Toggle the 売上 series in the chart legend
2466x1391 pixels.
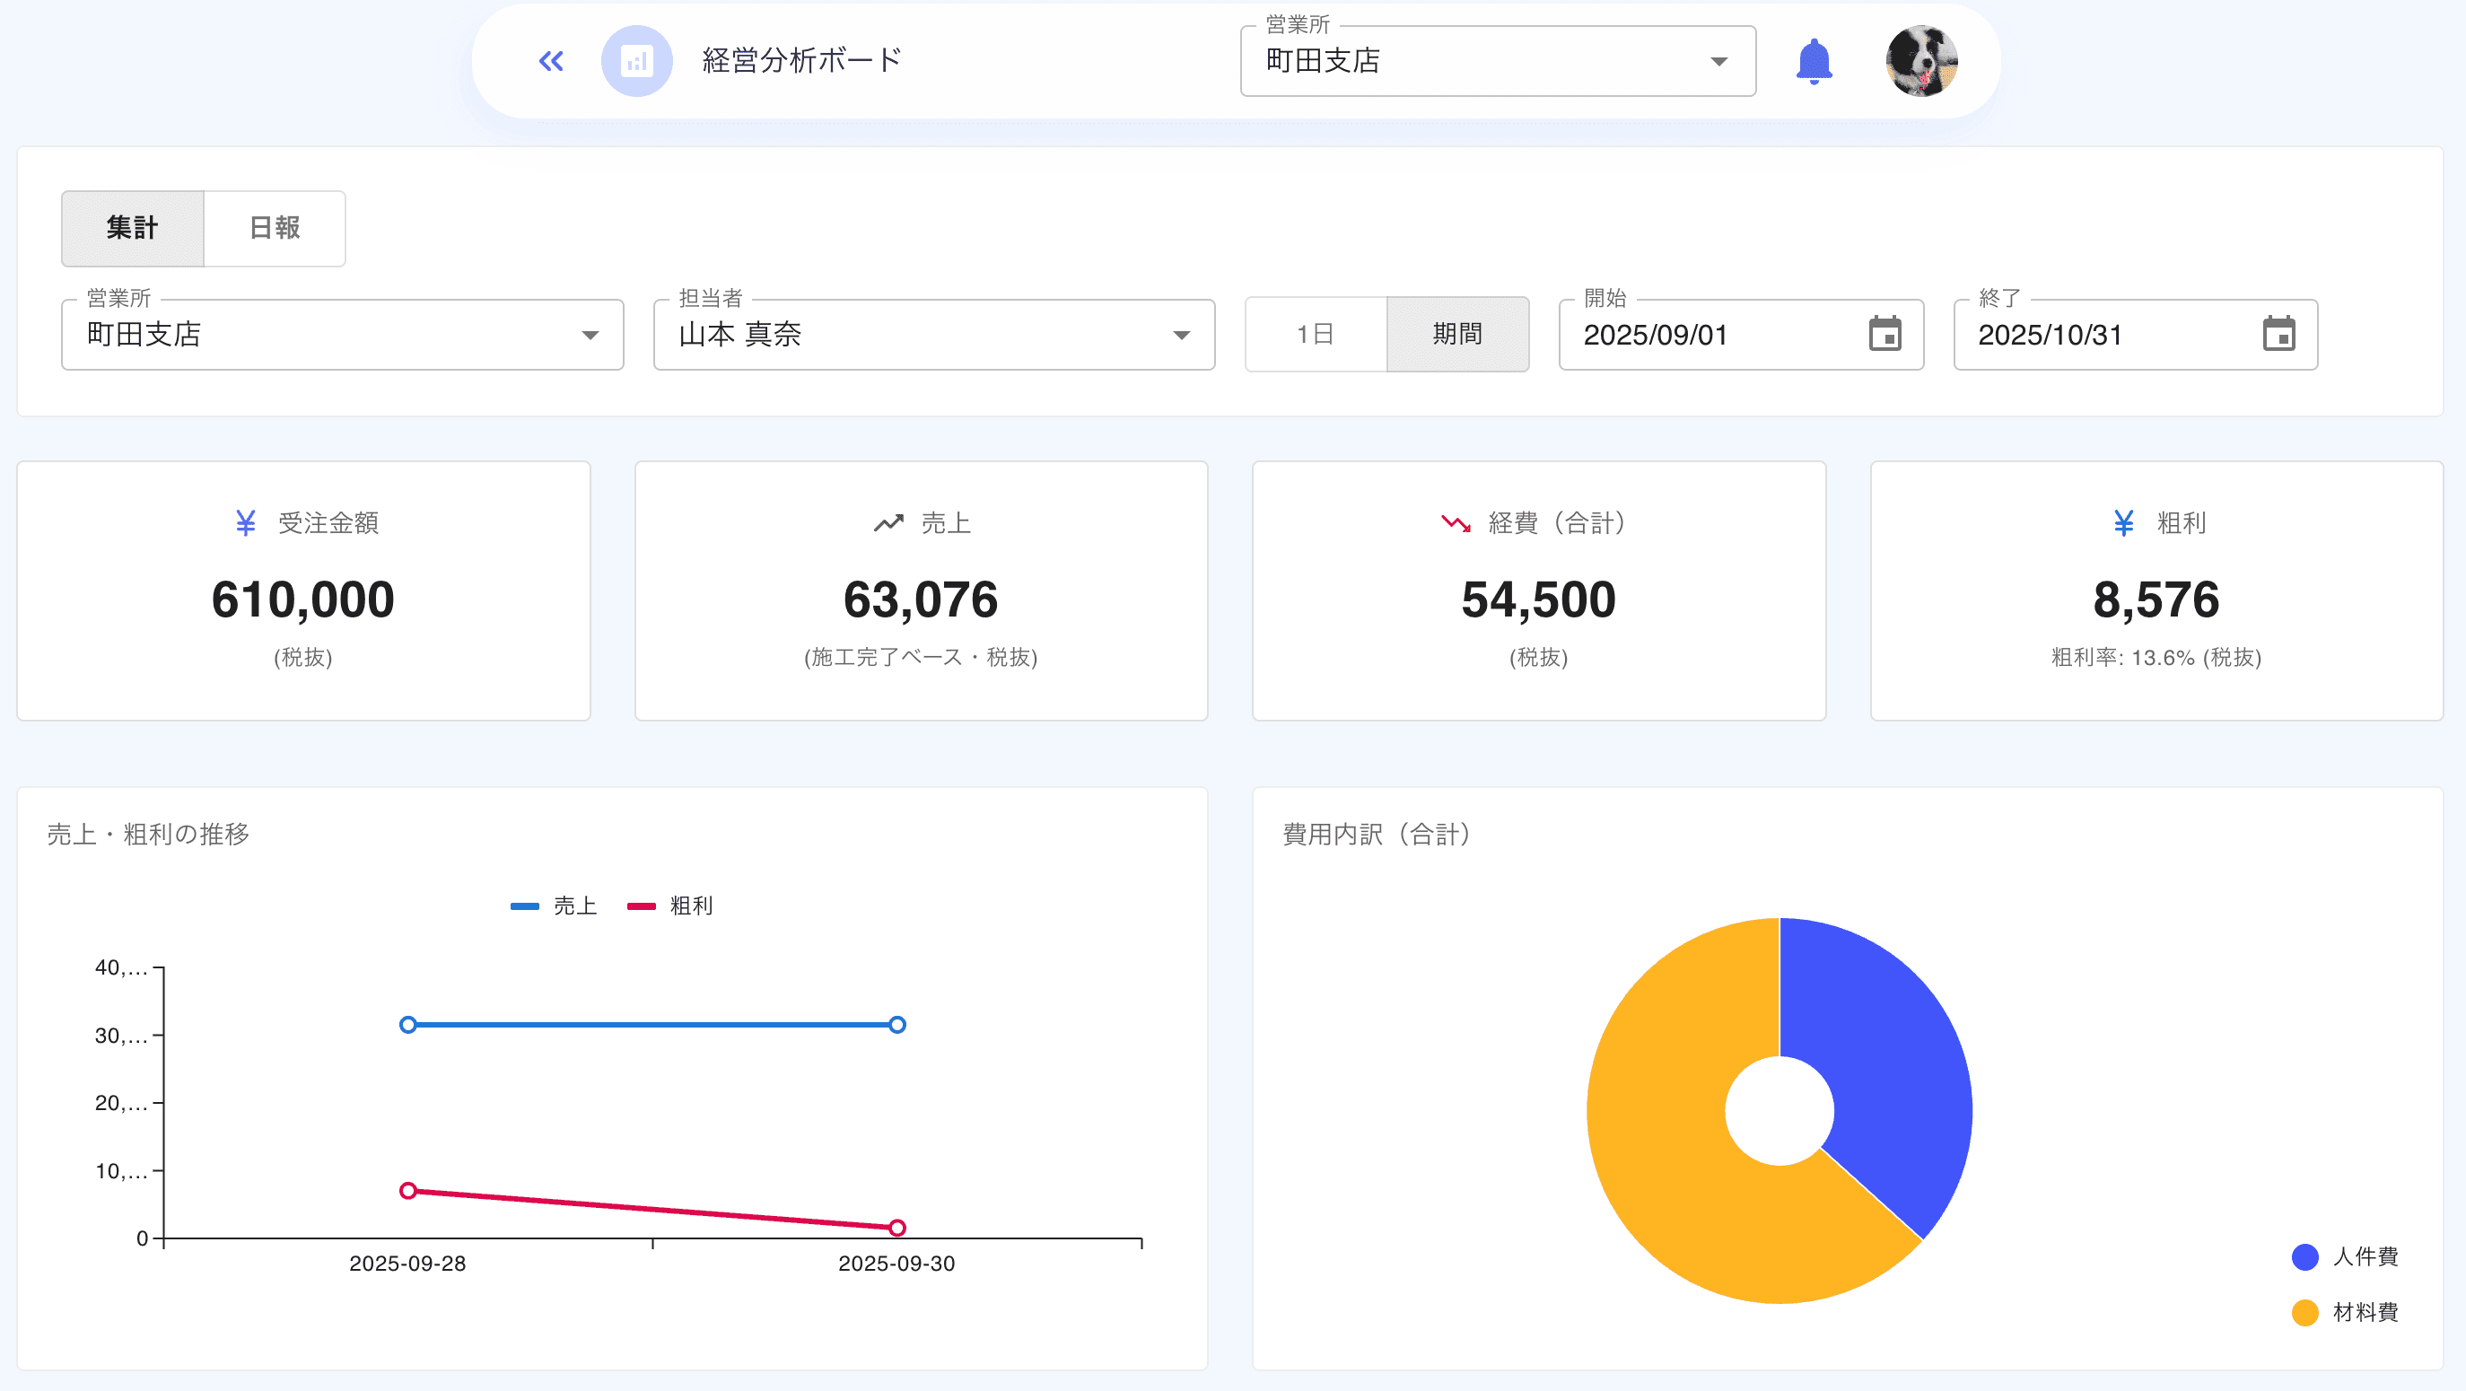click(554, 905)
